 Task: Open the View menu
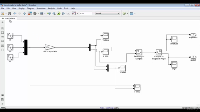click(14, 8)
